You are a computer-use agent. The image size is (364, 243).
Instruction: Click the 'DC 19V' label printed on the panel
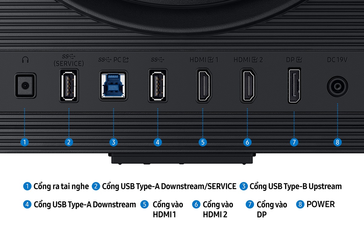(337, 60)
